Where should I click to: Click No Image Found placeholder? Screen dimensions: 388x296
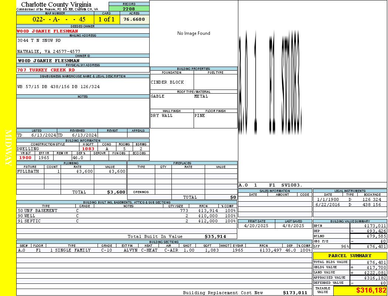(x=194, y=33)
